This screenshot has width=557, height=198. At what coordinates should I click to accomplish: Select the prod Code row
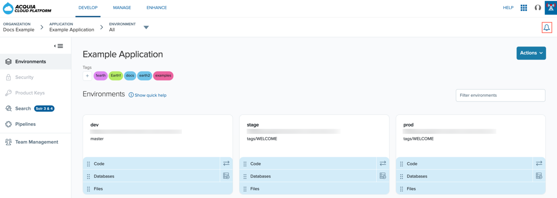464,164
